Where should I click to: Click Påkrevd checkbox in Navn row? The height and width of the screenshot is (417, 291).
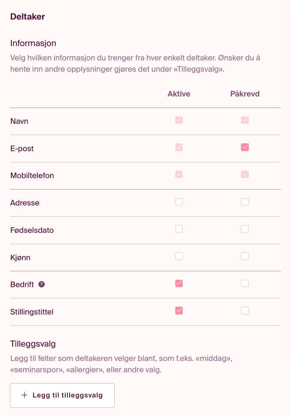pos(245,120)
